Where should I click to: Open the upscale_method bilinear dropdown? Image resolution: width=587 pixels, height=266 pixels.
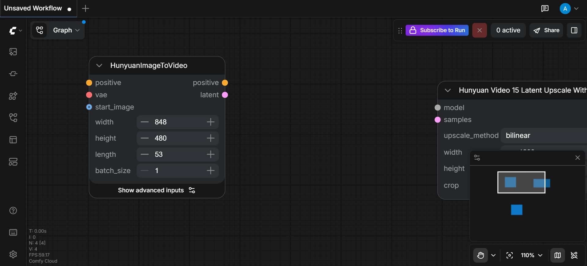click(x=544, y=135)
